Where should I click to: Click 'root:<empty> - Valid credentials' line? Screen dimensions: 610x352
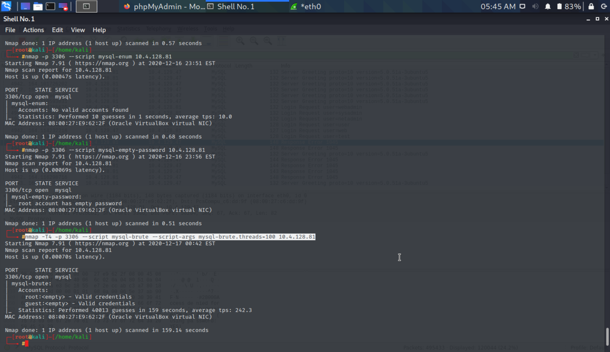(x=78, y=297)
